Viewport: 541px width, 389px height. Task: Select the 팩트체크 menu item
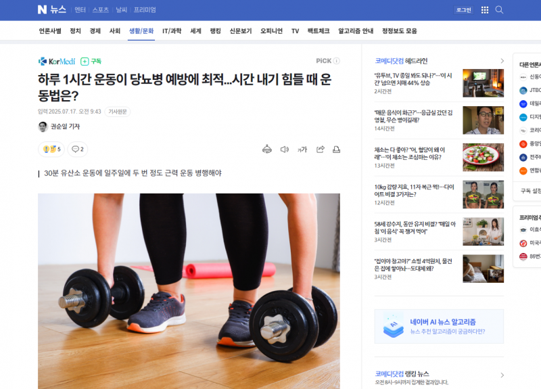(x=319, y=31)
